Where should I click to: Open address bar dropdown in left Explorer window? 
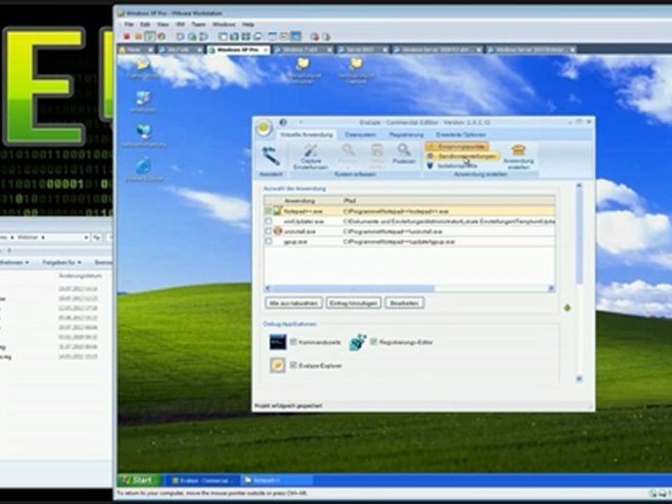pos(85,237)
